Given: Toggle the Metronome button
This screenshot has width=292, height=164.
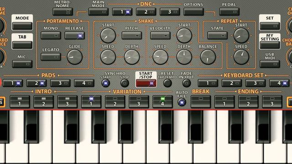Looking at the screenshot, I should (x=63, y=12).
